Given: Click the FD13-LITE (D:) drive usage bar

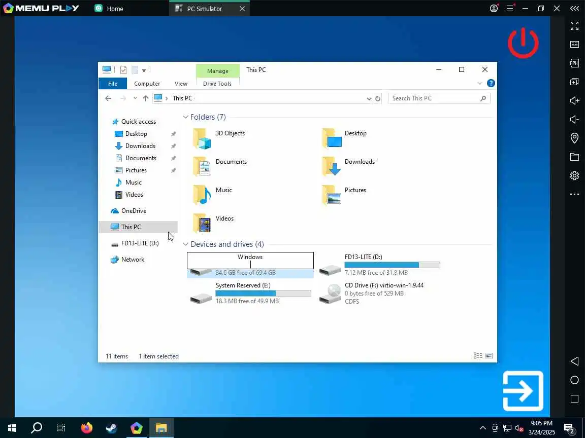Looking at the screenshot, I should (x=392, y=265).
